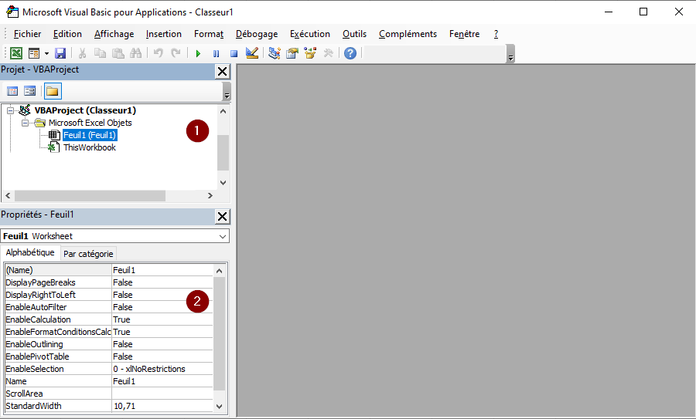This screenshot has height=419, width=696.
Task: Open the Edition menu
Action: pyautogui.click(x=67, y=34)
